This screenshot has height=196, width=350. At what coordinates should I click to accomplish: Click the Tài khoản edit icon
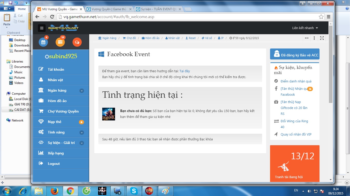[41, 69]
